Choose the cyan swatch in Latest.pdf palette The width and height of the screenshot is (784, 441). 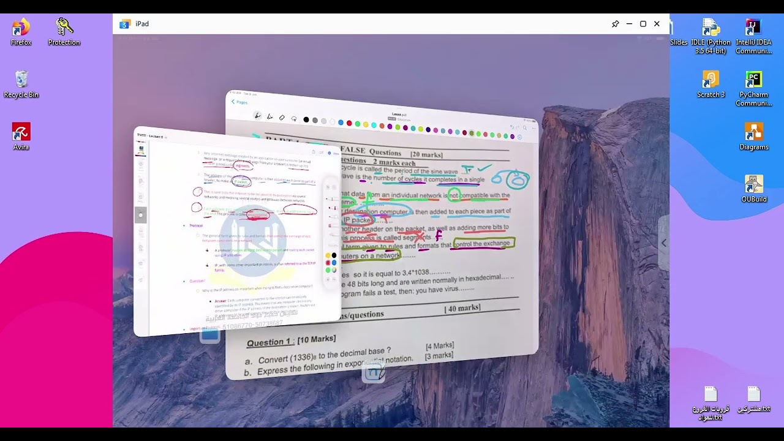[374, 125]
